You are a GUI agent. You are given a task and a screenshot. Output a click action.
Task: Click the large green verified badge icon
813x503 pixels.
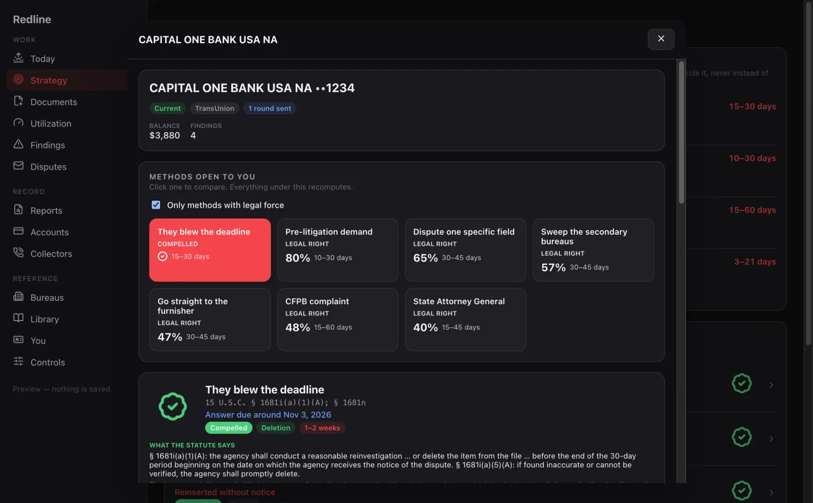[x=173, y=406]
